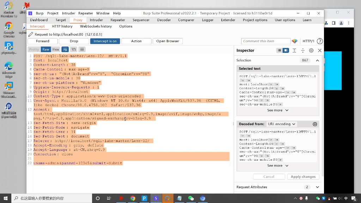The image size is (361, 203).
Task: Expand all Inspector sections icon
Action: pyautogui.click(x=294, y=50)
